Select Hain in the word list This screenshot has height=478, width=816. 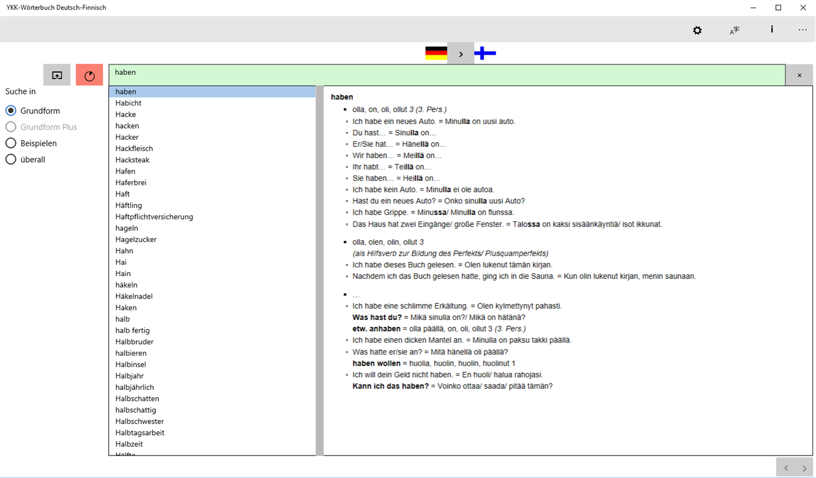(x=213, y=273)
